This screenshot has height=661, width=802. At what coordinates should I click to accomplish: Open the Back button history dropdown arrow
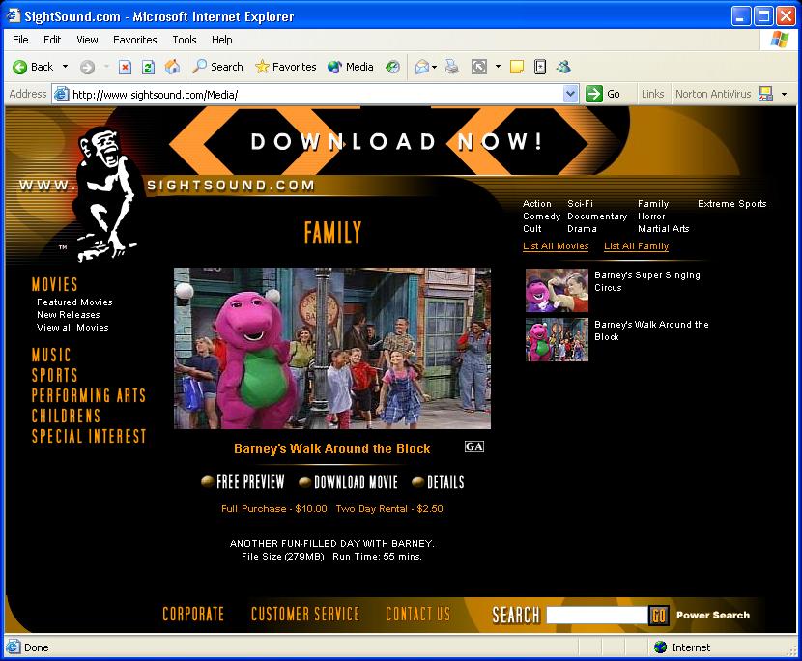pos(65,67)
